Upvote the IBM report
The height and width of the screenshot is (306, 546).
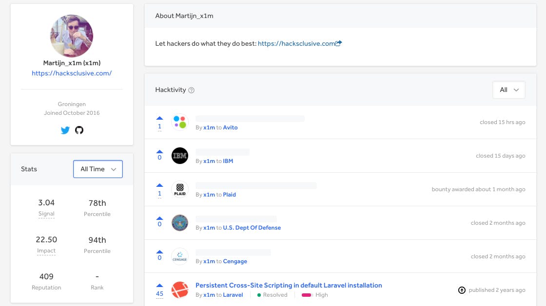pos(159,151)
